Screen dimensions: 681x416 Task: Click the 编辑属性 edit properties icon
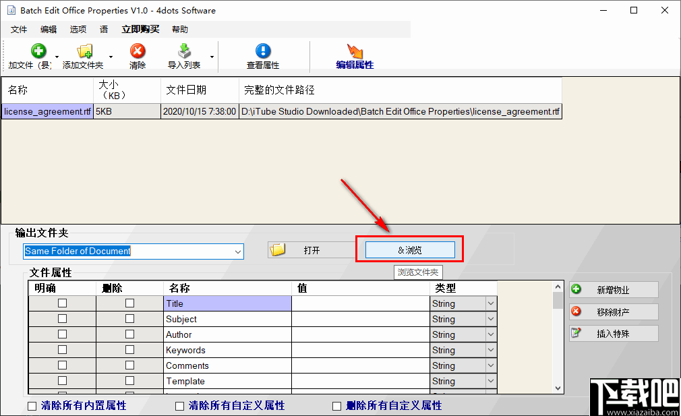(x=355, y=50)
